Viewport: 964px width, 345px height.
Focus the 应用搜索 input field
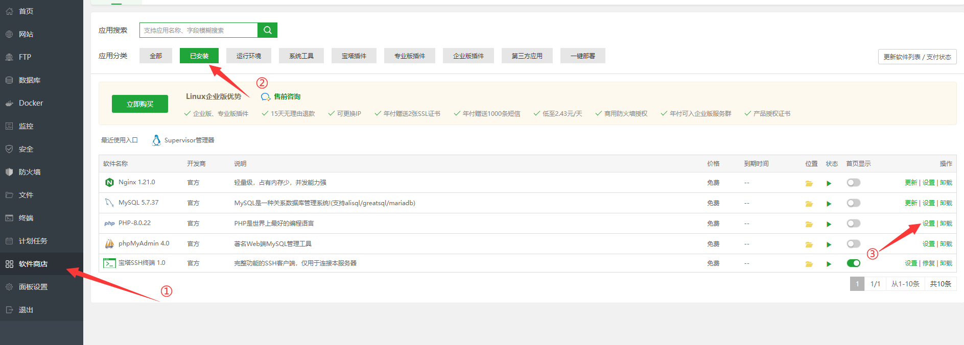pos(199,30)
